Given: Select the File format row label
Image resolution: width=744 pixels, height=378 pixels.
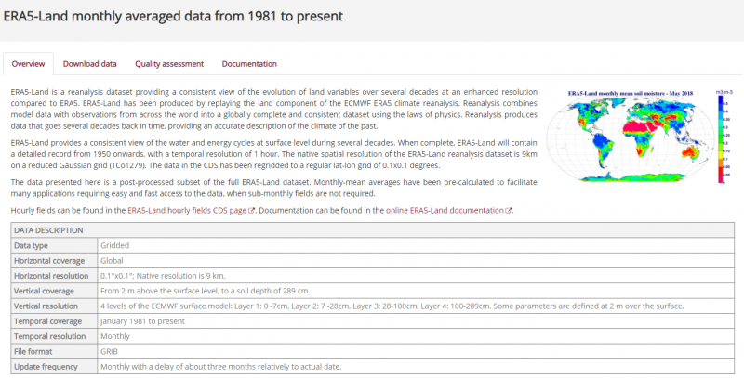Looking at the screenshot, I should (x=36, y=352).
